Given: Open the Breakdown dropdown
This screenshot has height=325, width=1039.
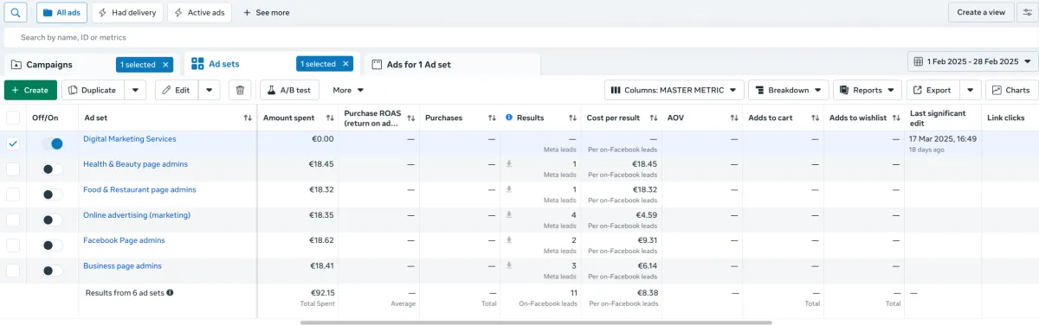Looking at the screenshot, I should tap(788, 90).
